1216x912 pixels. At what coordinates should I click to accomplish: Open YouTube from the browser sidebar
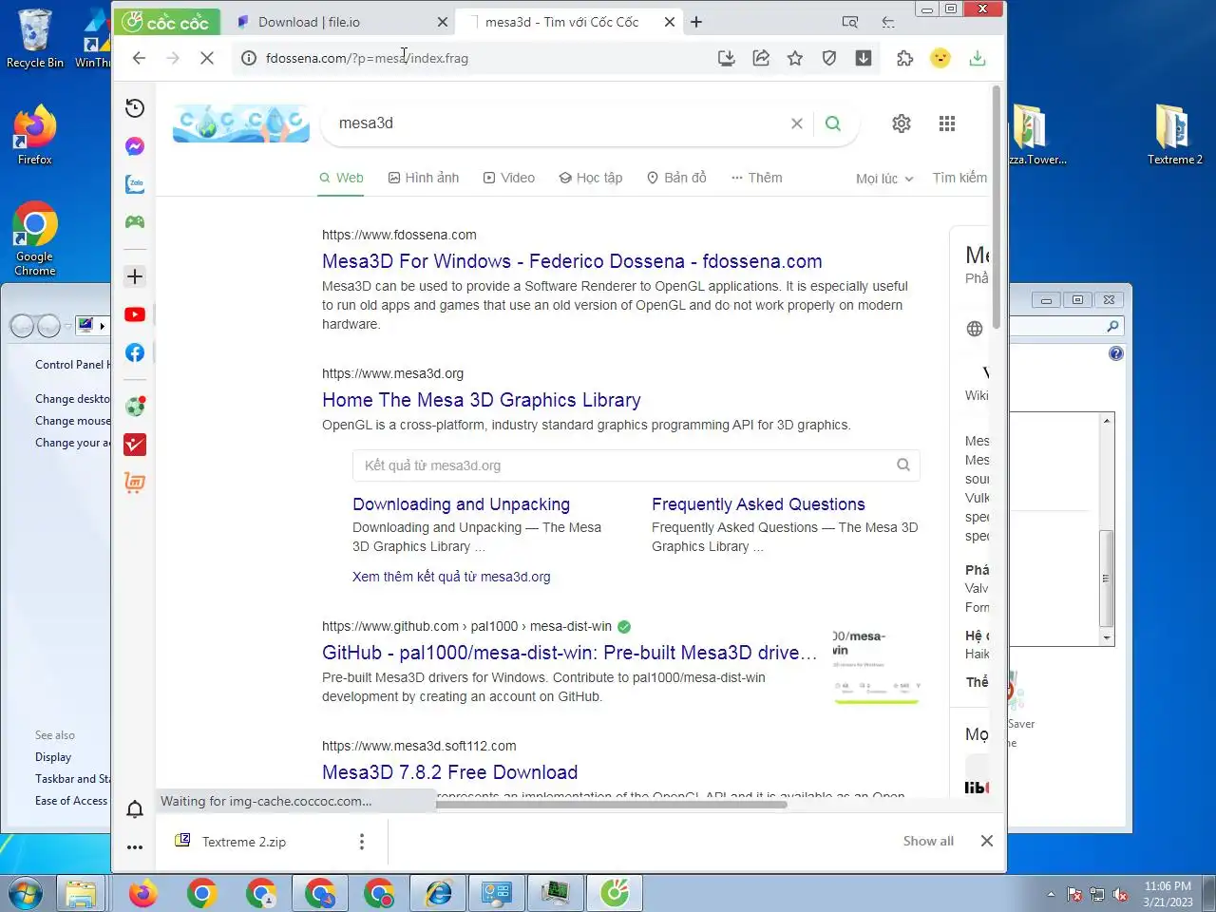point(135,314)
